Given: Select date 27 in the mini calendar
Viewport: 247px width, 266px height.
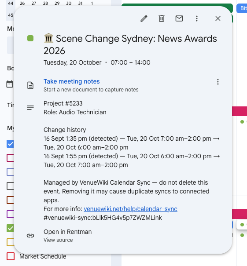Looking at the screenshot, I should point(34,3).
